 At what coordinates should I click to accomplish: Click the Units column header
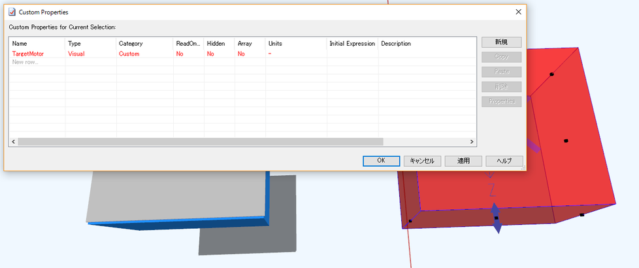pos(296,43)
